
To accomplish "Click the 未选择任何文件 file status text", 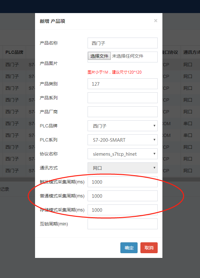I will tap(128, 56).
